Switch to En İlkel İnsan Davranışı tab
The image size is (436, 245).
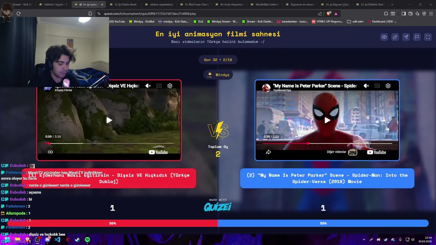[194, 4]
